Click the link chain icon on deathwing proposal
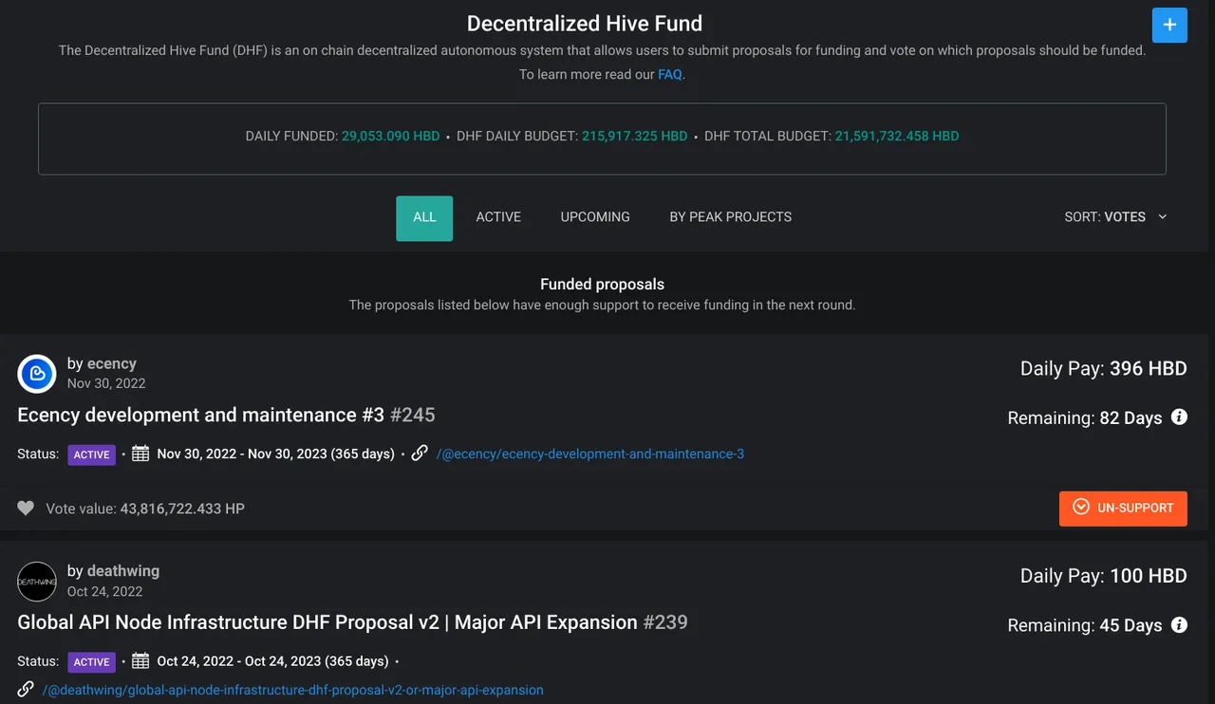Viewport: 1215px width, 704px height. pyautogui.click(x=26, y=690)
